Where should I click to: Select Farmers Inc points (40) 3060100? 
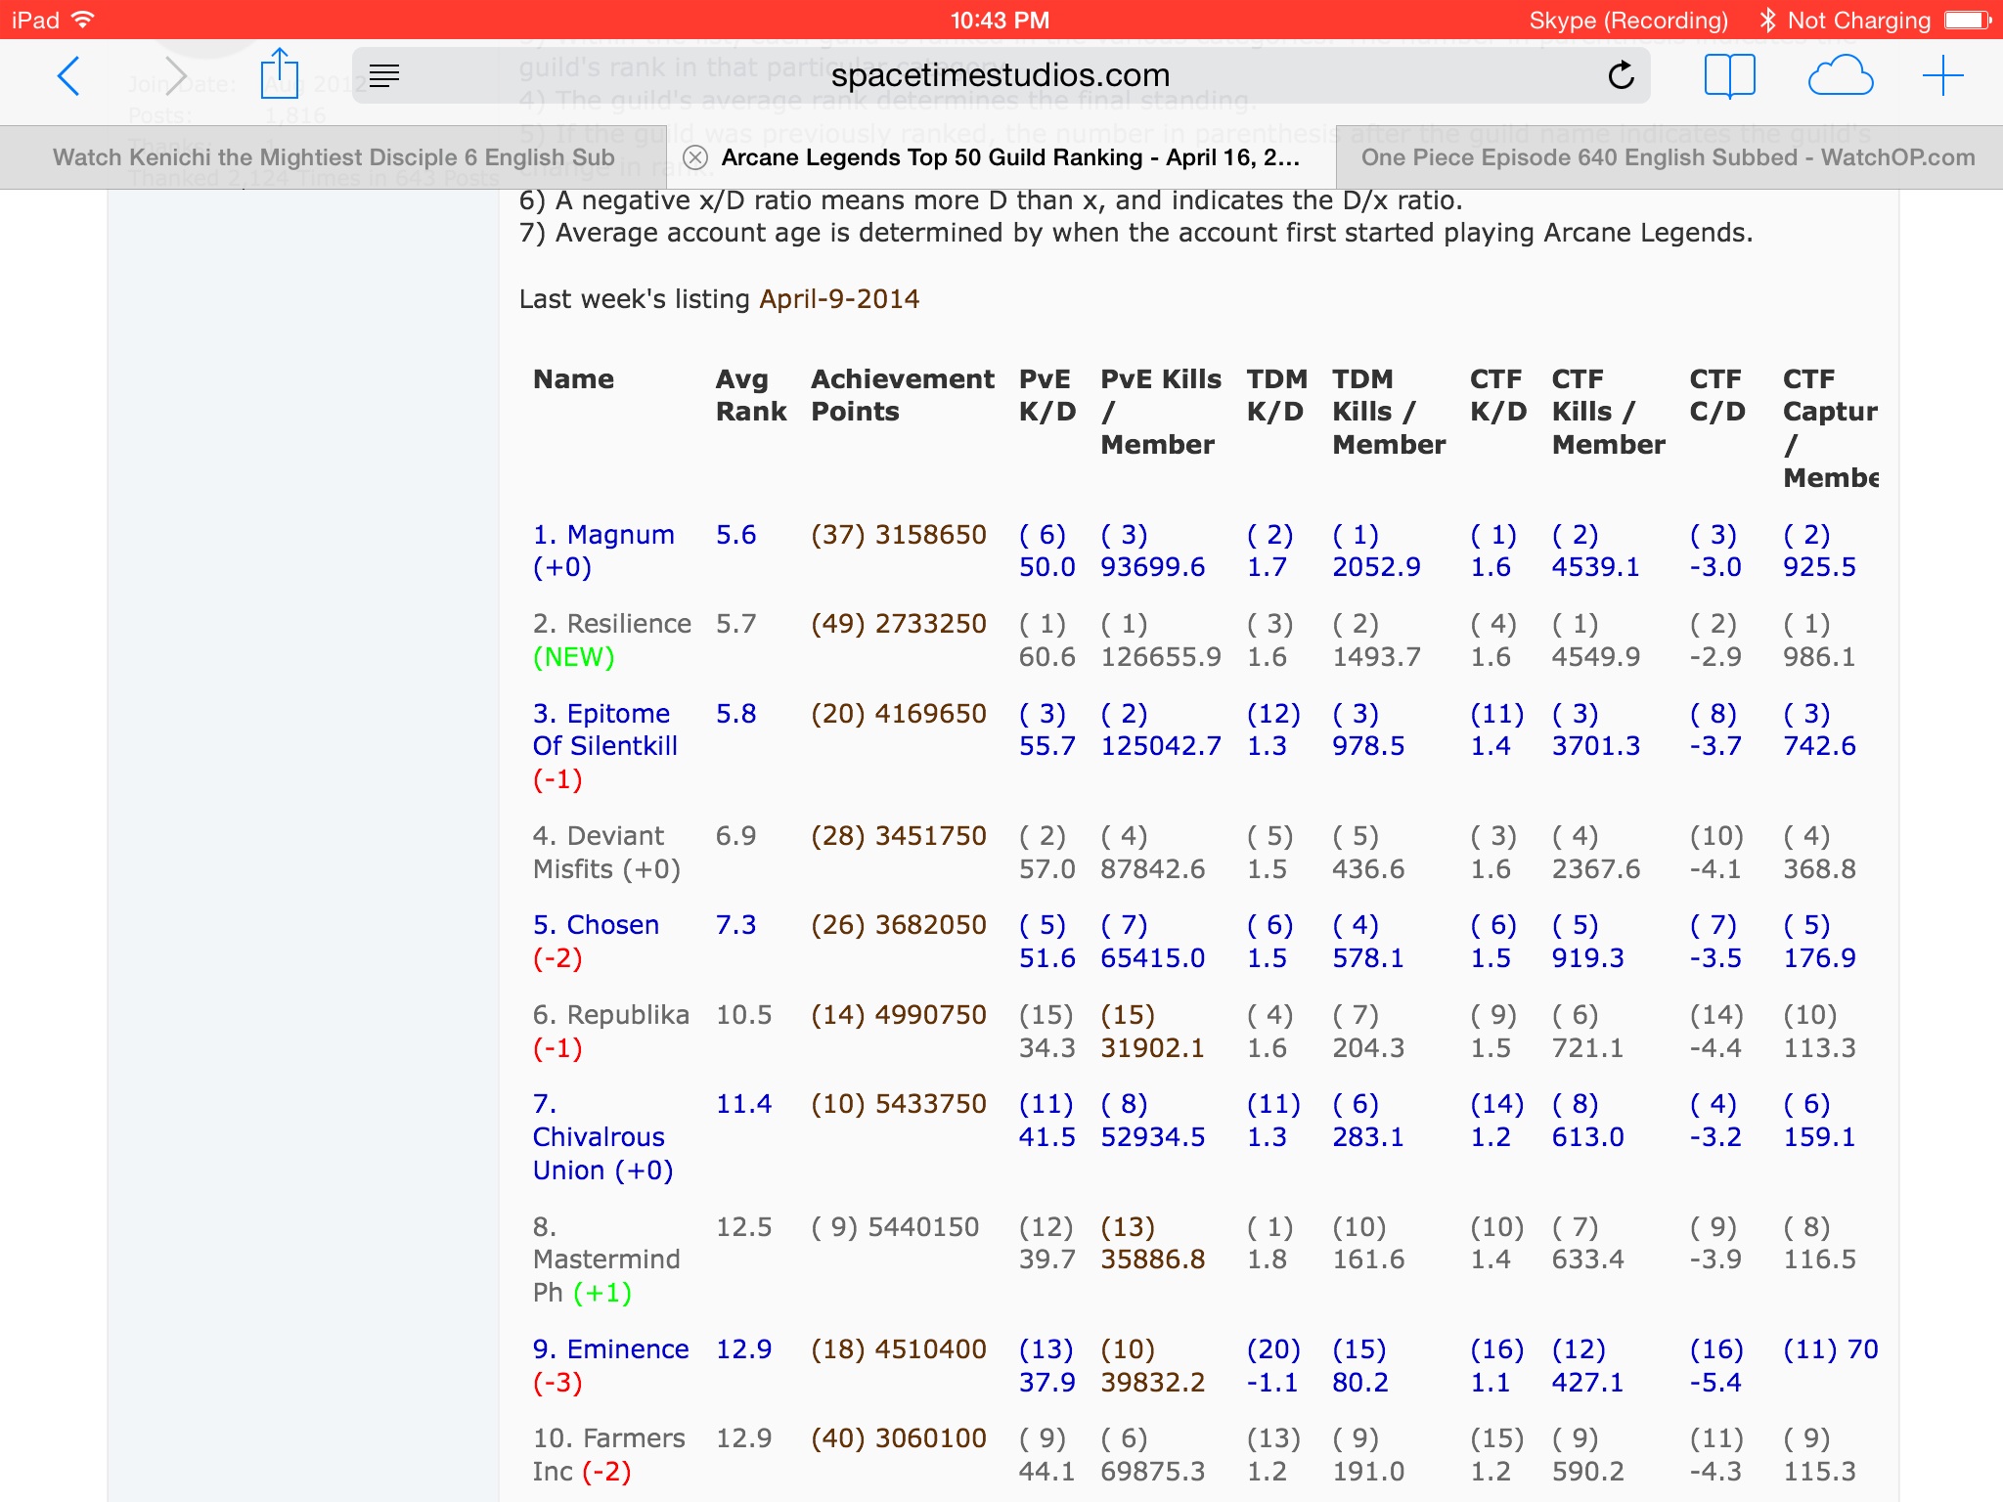pos(899,1438)
